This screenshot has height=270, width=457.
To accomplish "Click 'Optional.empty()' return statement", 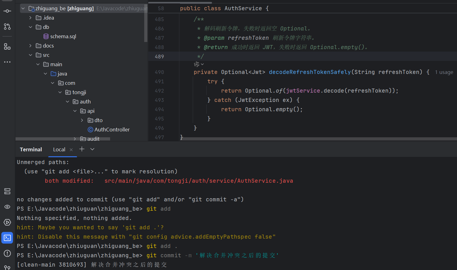I will tap(262, 109).
